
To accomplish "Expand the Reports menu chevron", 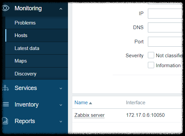I will (61, 121).
